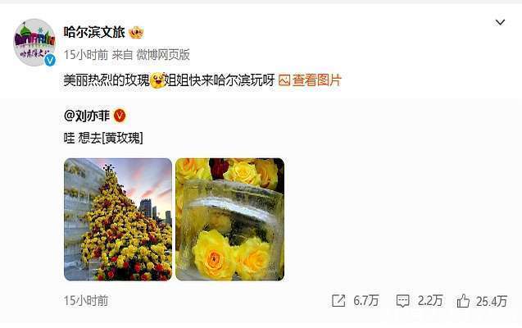This screenshot has width=522, height=328.
Task: Open the rose tower photo thumbnail
Action: coord(118,219)
